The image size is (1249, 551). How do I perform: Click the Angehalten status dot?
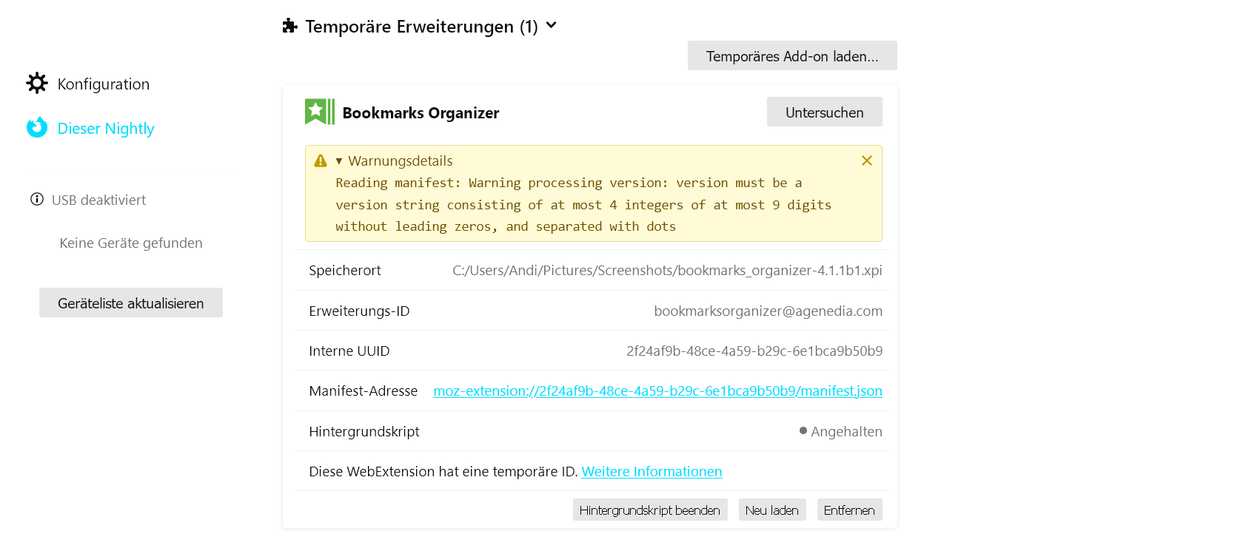tap(803, 430)
